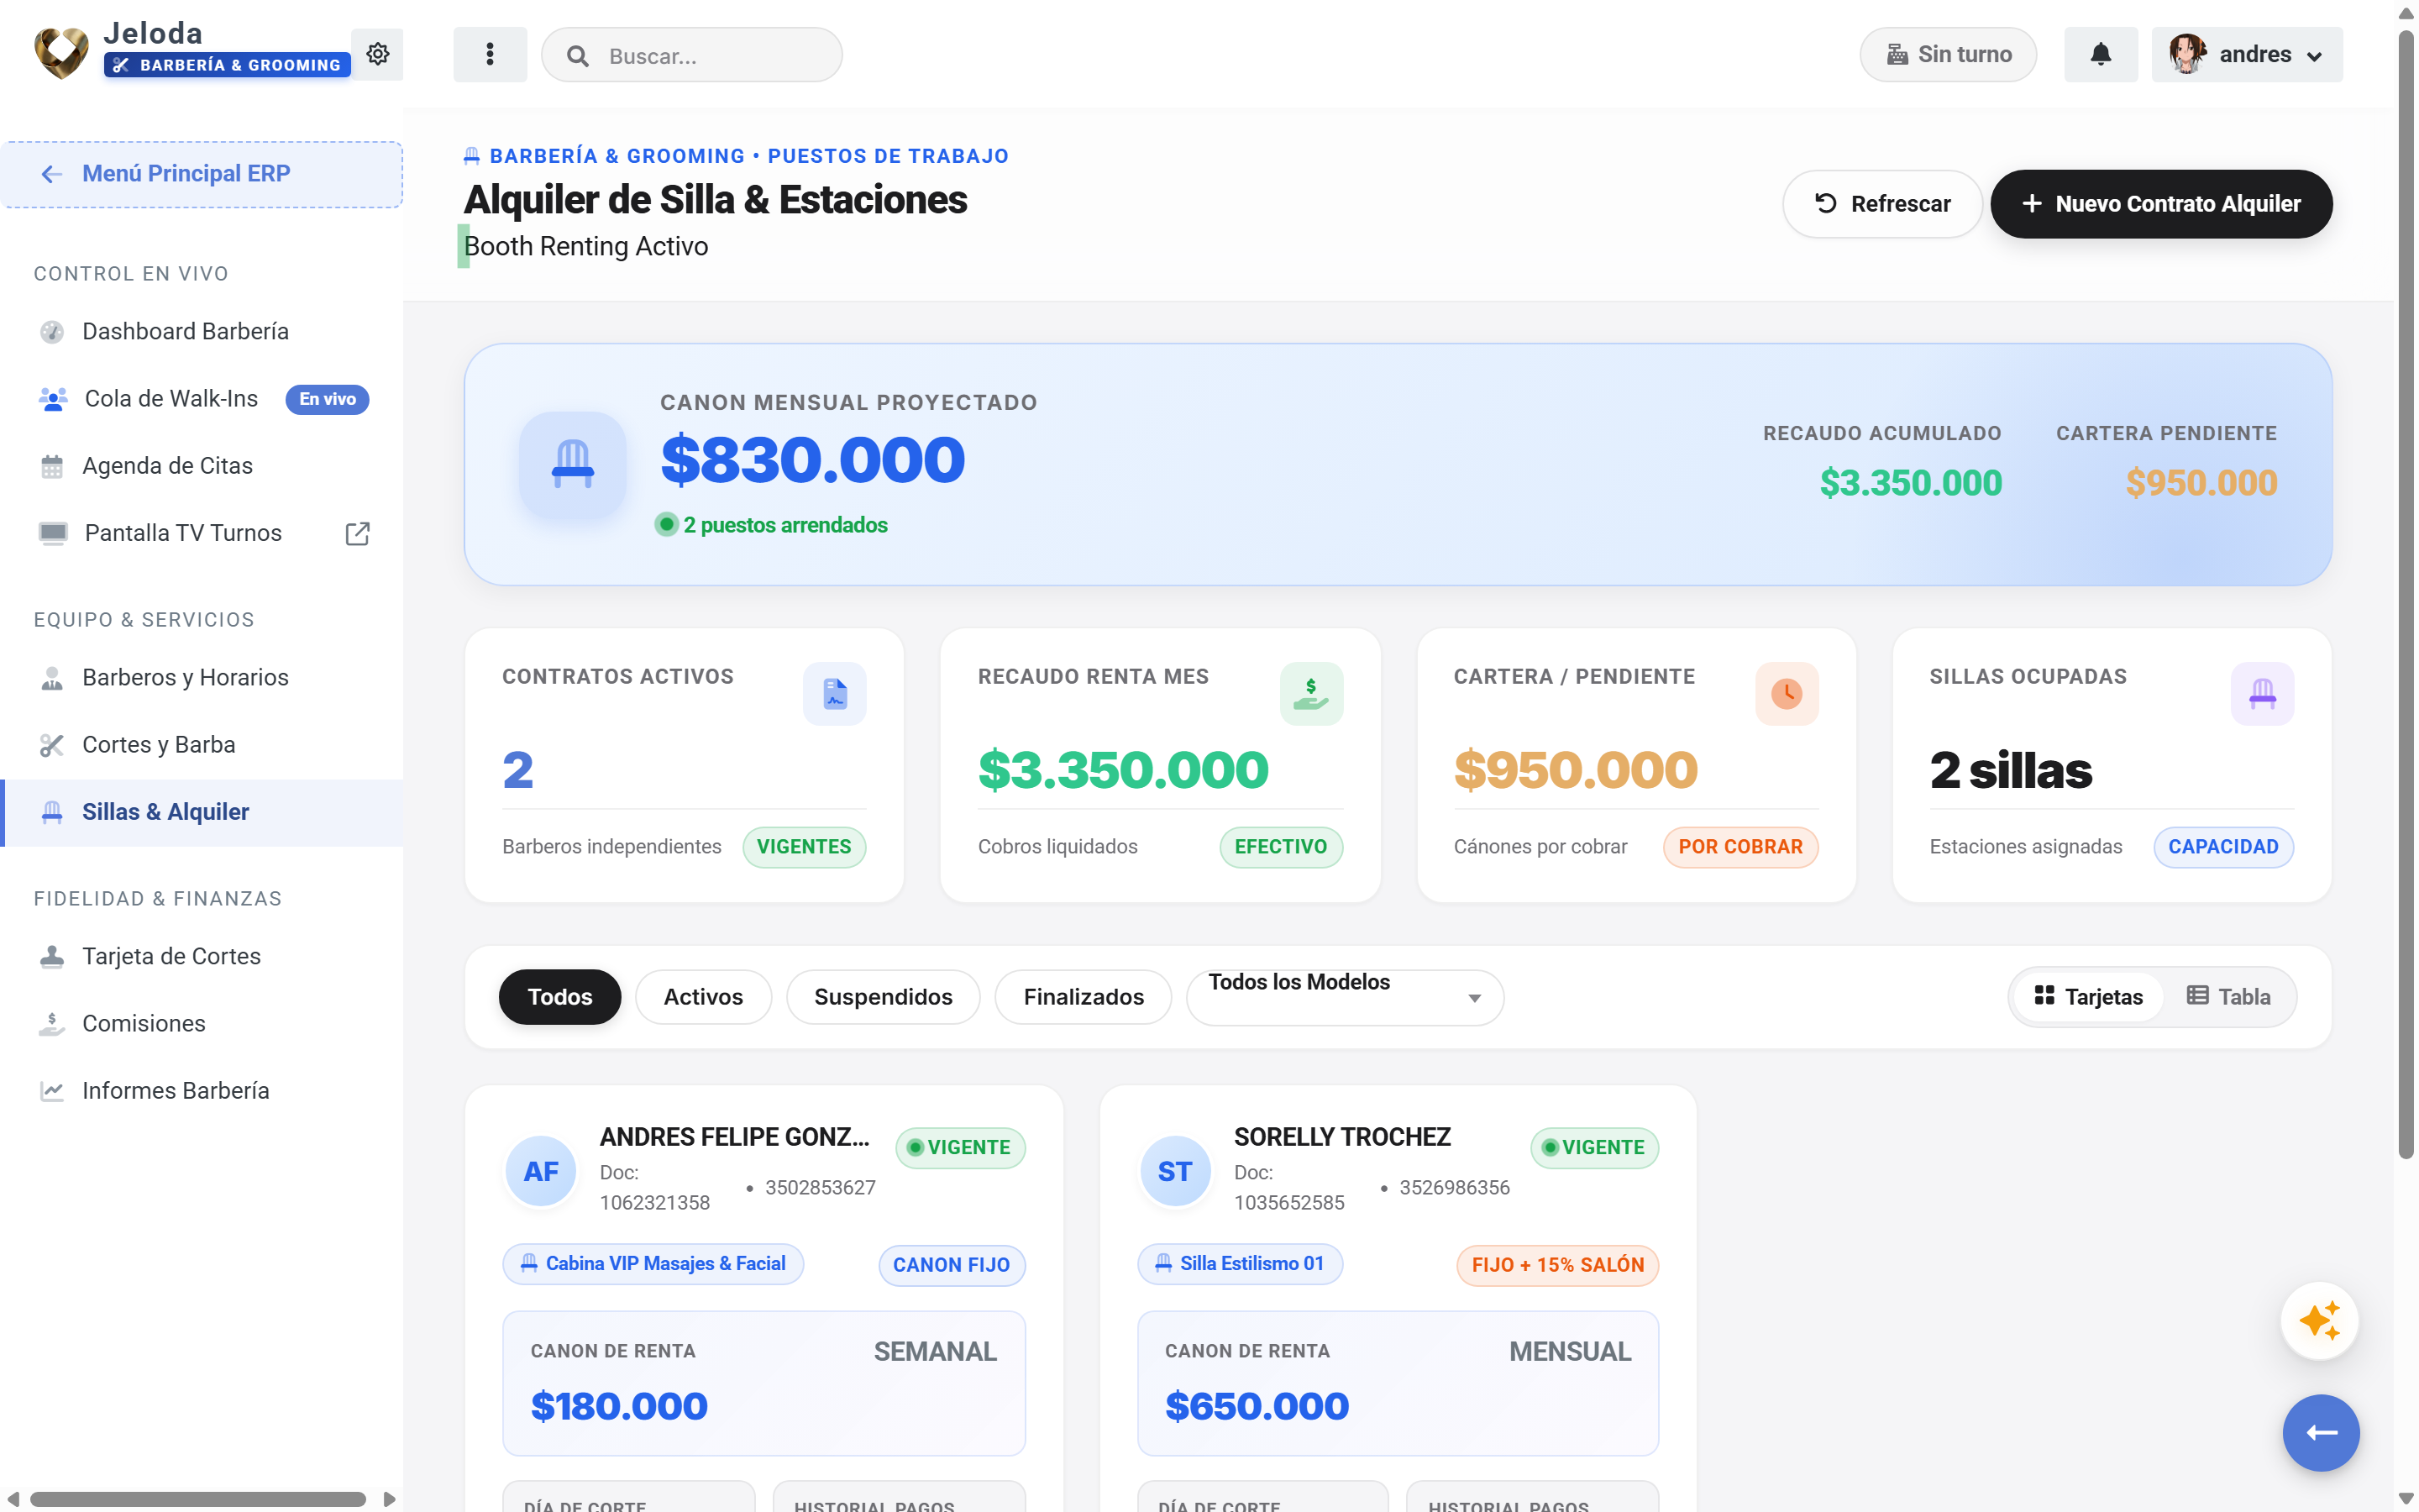Click the andres profile avatar picture

click(2187, 54)
